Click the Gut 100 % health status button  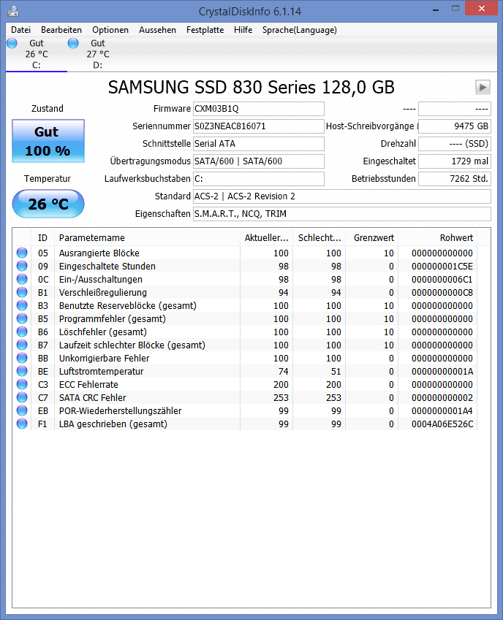click(48, 141)
